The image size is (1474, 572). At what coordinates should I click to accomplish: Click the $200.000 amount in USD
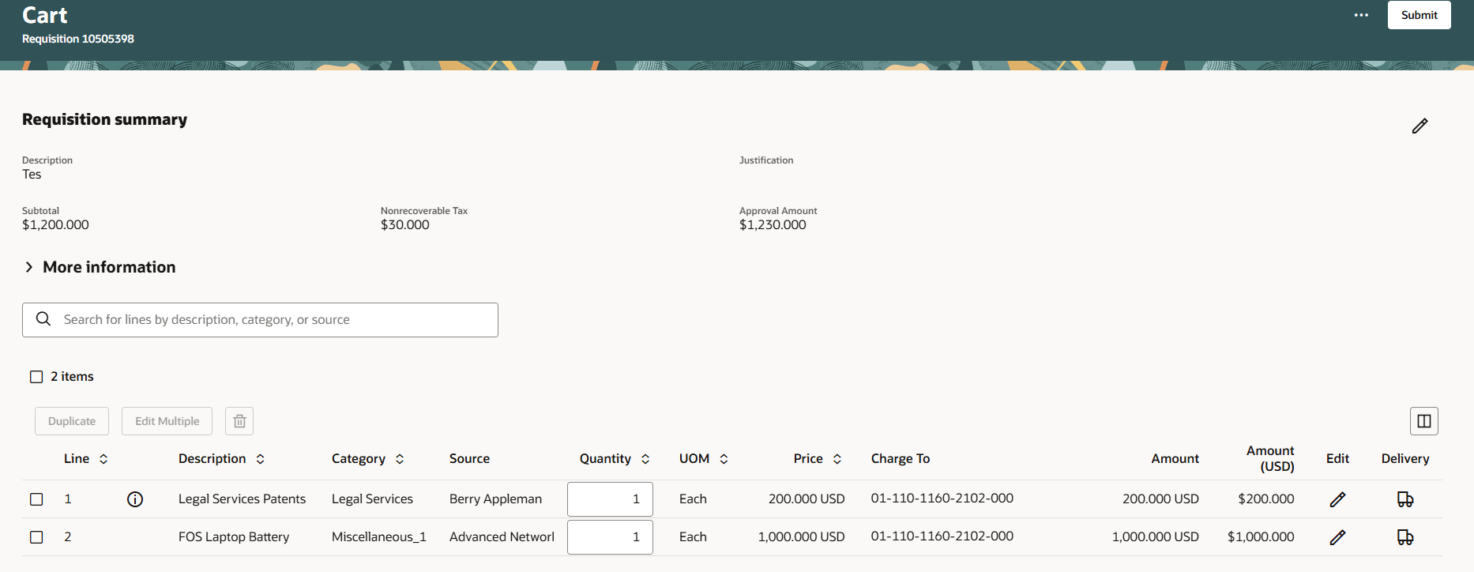click(1266, 499)
